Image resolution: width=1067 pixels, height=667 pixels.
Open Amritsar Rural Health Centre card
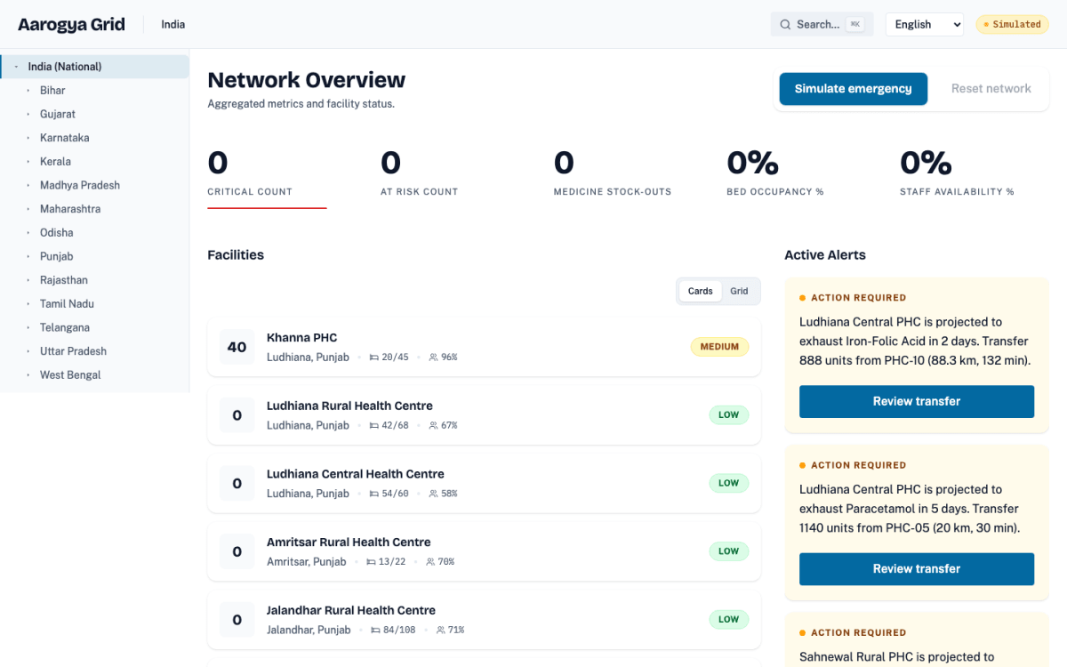click(485, 551)
